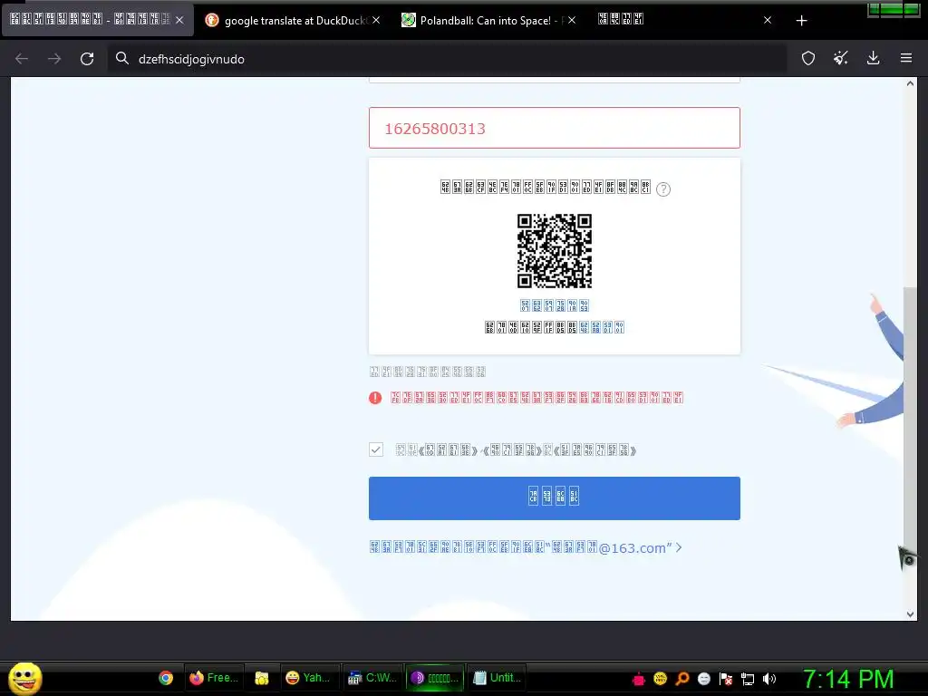Switch to the 'Untit...' notepad taskbar item
The width and height of the screenshot is (928, 696).
(x=498, y=678)
